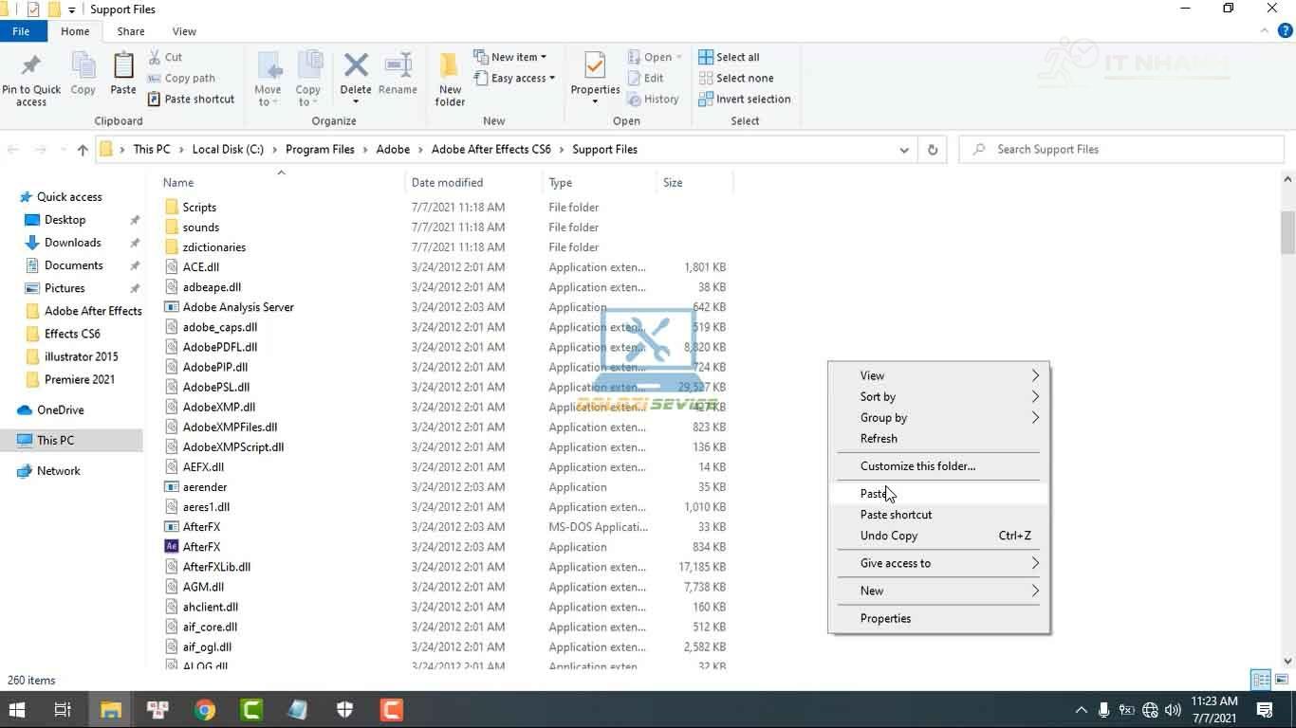Select Downloads in Quick access
The height and width of the screenshot is (728, 1296).
click(x=72, y=243)
